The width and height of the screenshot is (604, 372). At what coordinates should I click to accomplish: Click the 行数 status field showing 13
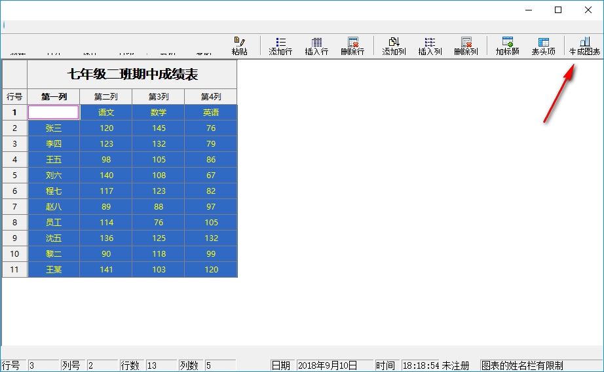pyautogui.click(x=161, y=365)
